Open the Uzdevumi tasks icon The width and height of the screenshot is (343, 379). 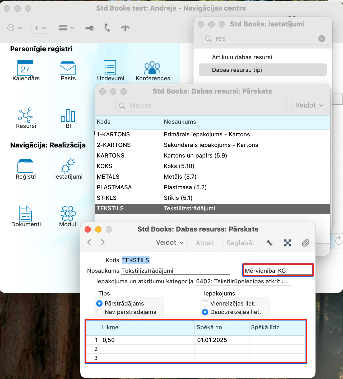pyautogui.click(x=110, y=68)
